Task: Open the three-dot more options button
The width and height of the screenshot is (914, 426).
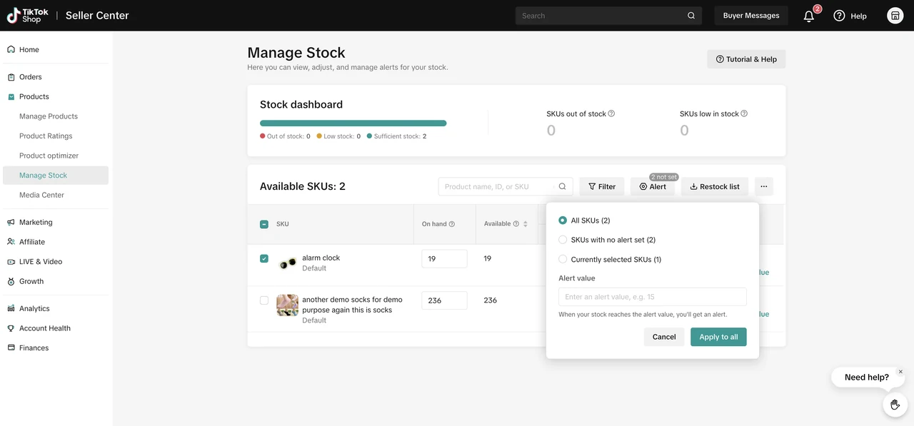Action: point(763,186)
